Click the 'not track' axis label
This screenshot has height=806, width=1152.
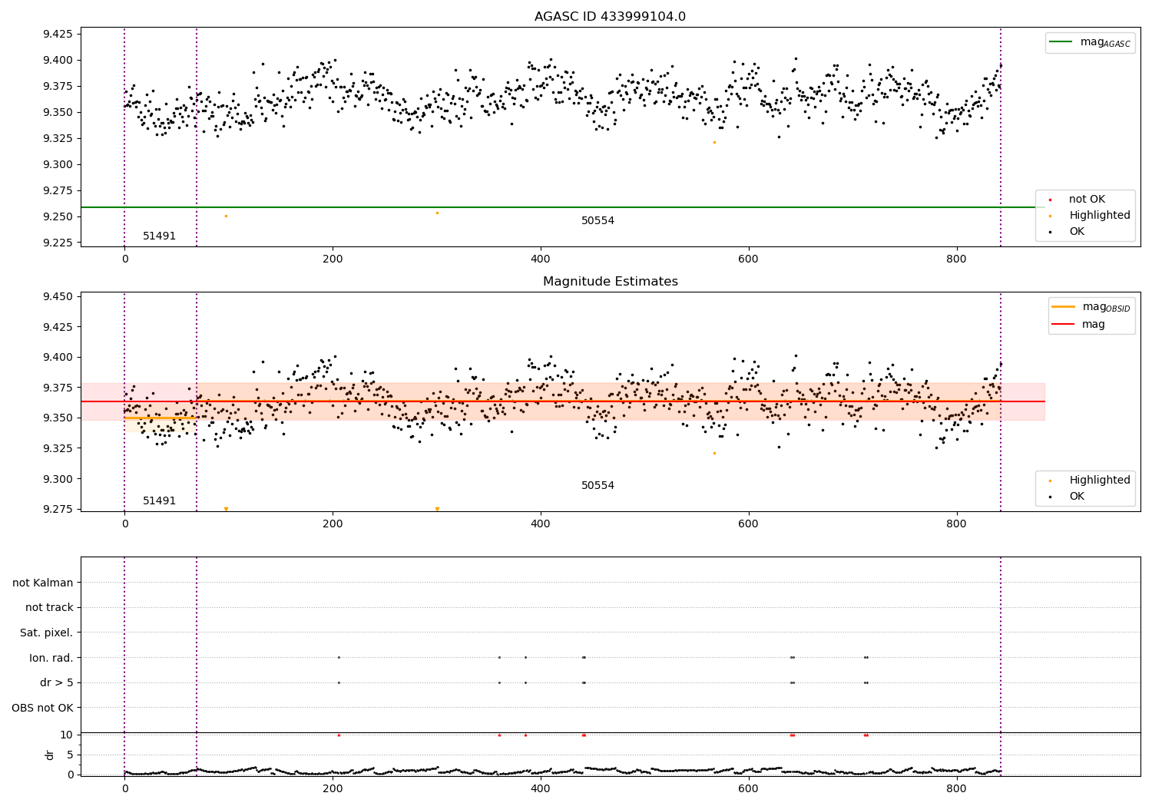tap(49, 608)
